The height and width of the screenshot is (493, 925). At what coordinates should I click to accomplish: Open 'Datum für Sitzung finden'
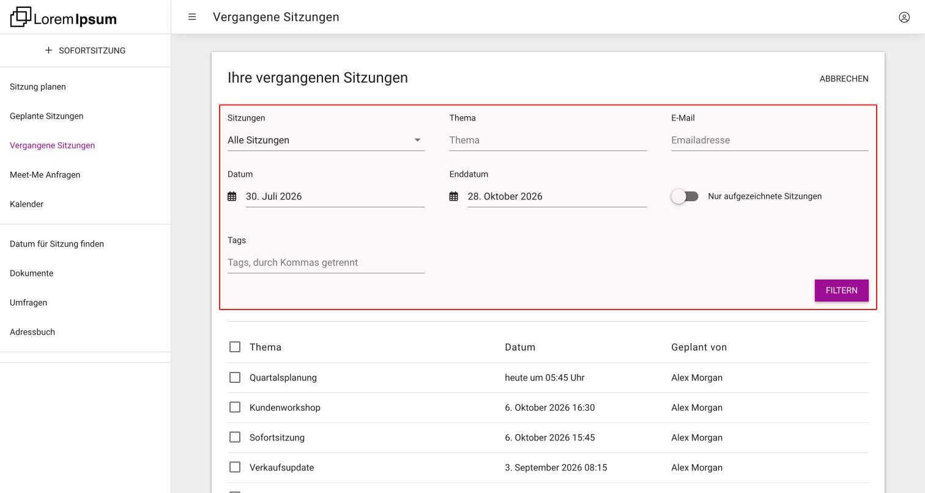(x=57, y=244)
